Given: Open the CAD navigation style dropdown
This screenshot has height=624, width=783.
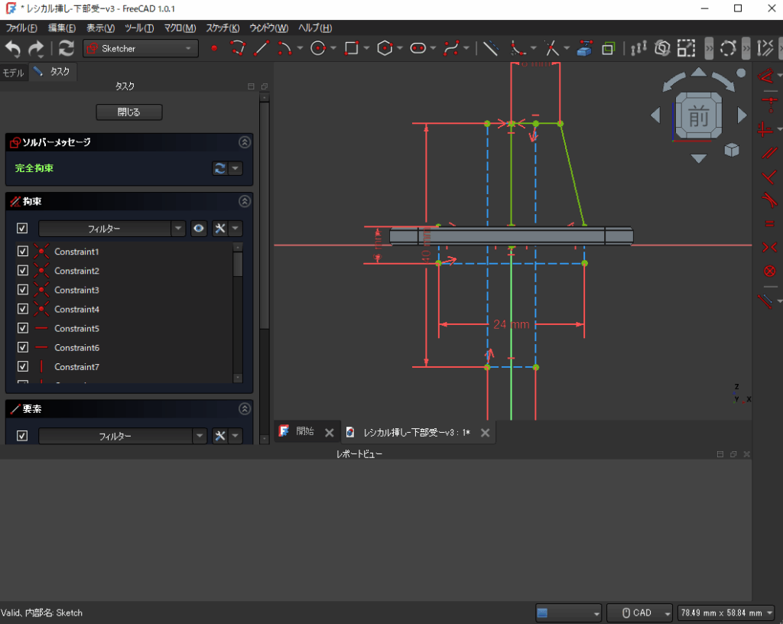Looking at the screenshot, I should (x=639, y=613).
